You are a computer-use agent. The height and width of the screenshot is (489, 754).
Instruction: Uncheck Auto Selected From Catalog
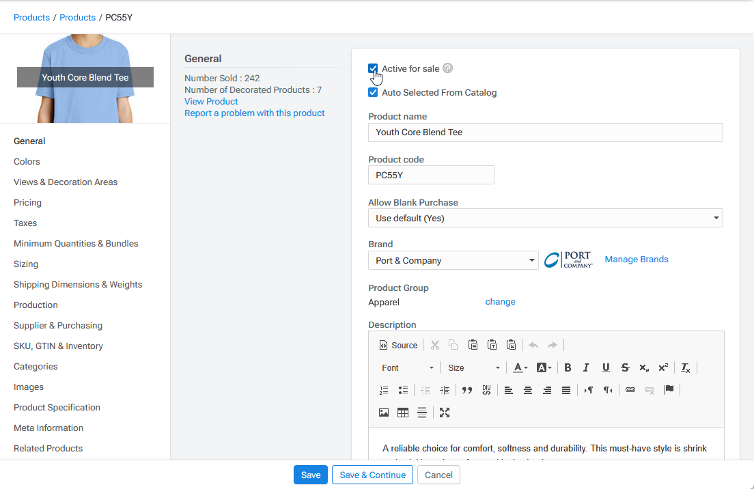pyautogui.click(x=373, y=92)
